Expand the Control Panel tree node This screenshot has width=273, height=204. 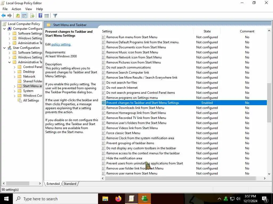point(15,67)
